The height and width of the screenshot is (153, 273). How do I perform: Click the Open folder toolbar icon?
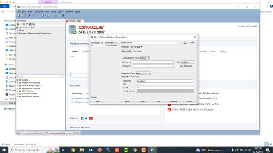22,15
